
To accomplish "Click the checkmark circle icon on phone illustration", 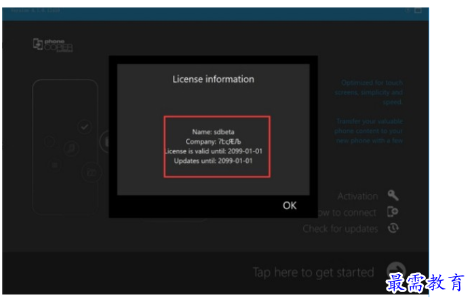I will click(84, 126).
